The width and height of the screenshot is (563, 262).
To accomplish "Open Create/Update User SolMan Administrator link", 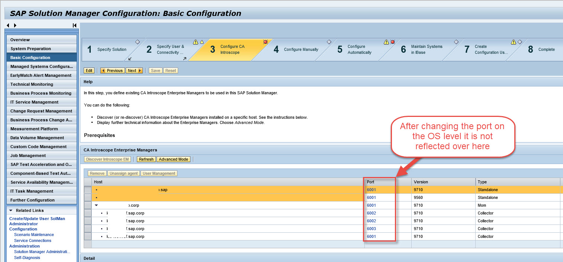I will (37, 221).
